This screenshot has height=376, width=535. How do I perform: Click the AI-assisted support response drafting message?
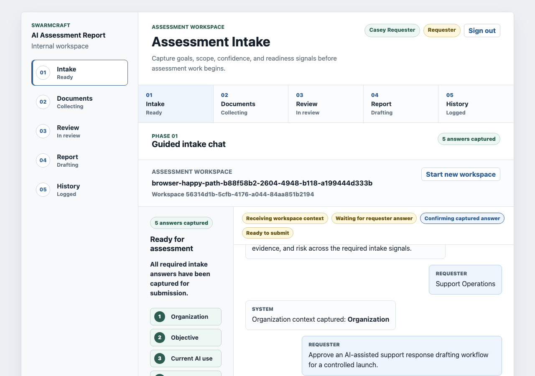pyautogui.click(x=402, y=356)
